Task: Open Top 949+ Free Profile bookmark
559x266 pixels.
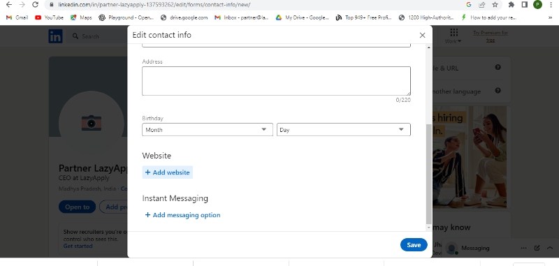Action: (363, 17)
